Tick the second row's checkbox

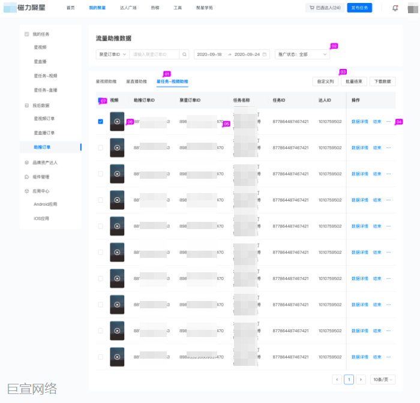[100, 148]
